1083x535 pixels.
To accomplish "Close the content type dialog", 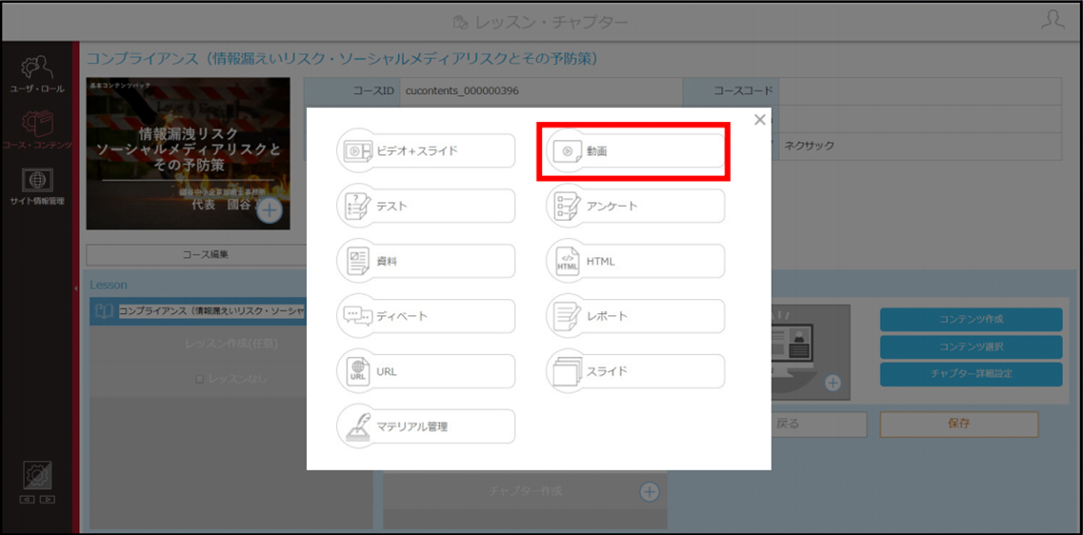I will (x=760, y=120).
